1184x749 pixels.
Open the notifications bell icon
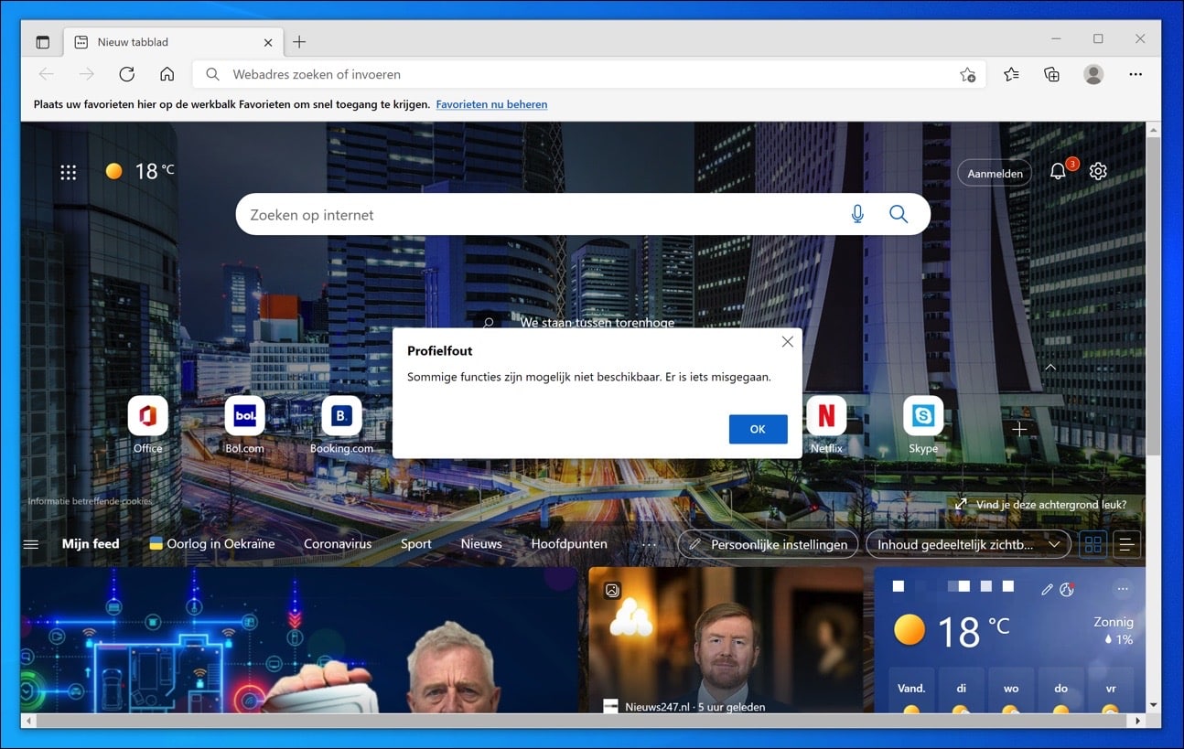[1058, 171]
